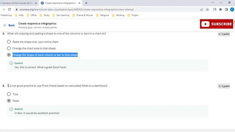This screenshot has width=235, height=132.
Task: Open the extensions puzzle icon
Action: 220,10
